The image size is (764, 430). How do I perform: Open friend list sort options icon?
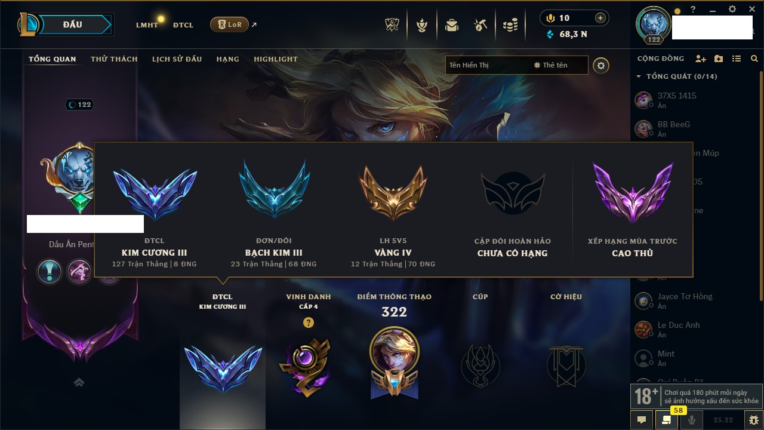point(737,59)
